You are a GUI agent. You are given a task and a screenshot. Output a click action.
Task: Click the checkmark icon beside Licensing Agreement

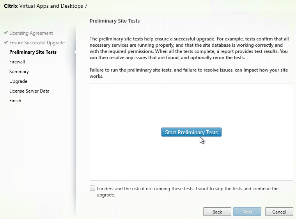(x=6, y=33)
